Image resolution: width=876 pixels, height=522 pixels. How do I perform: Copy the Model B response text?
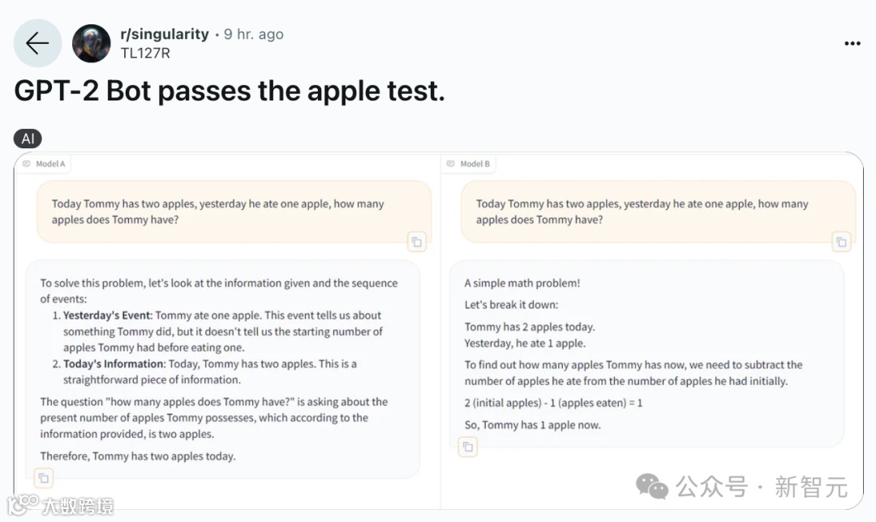tap(467, 447)
